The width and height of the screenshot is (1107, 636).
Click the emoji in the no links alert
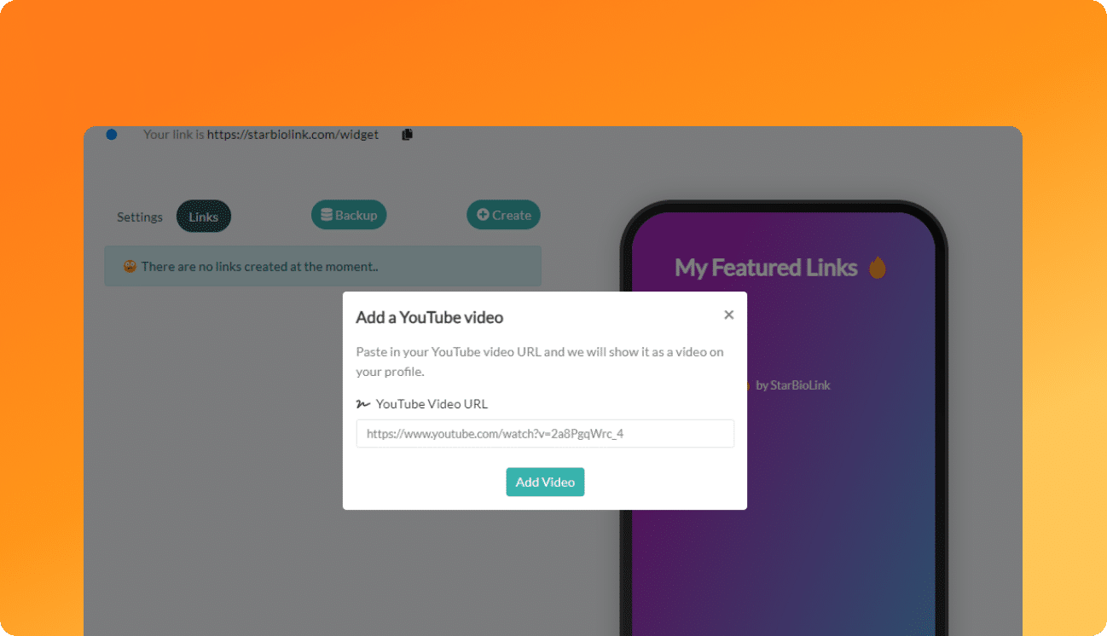(130, 267)
